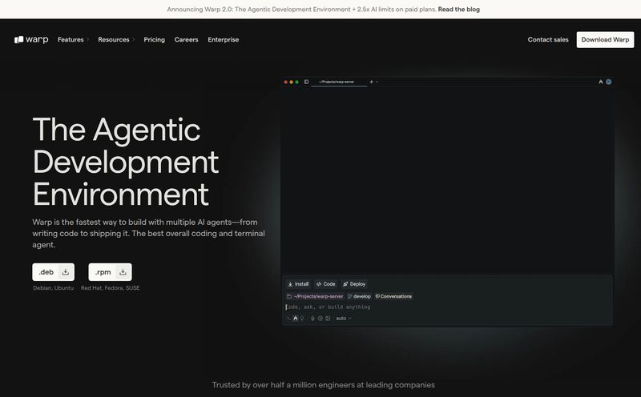Go to the Warp logo home link
Screen dimensions: 641x397
pos(31,39)
